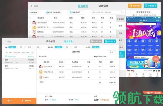This screenshot has height=106, width=163.
Task: Tap the 抽 circle icon in the phone view
Action: click(x=129, y=50)
